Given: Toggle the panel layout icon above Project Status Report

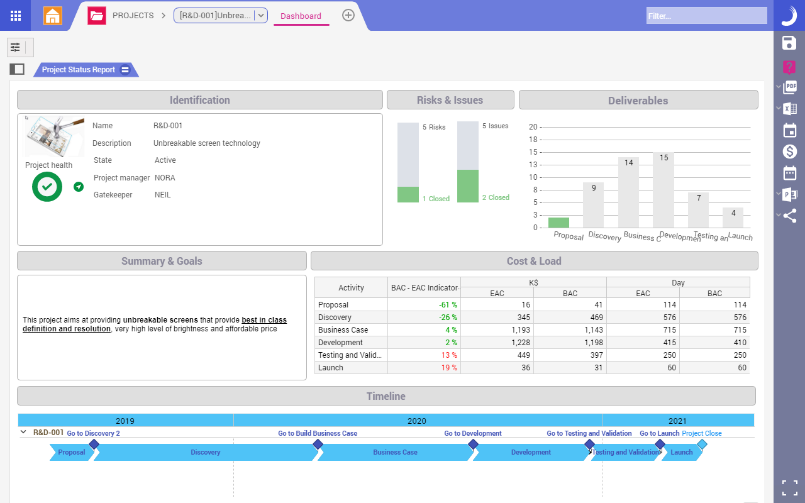Looking at the screenshot, I should tap(17, 69).
